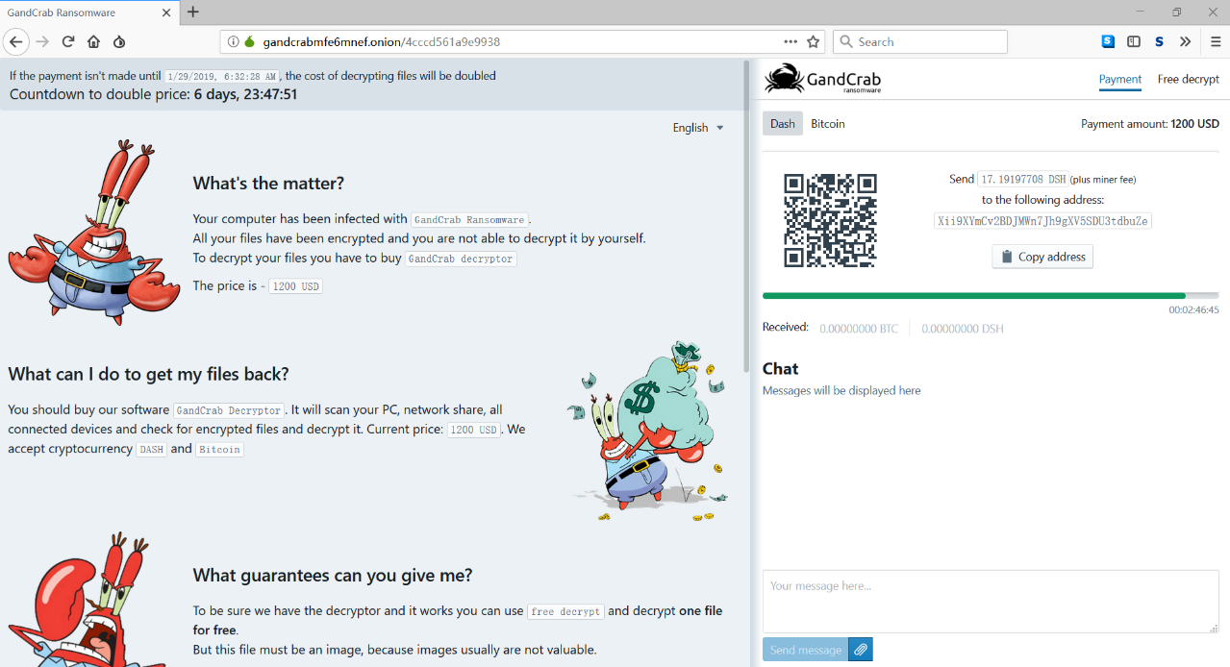Open page actions three-dots menu
The image size is (1230, 667).
coord(791,42)
